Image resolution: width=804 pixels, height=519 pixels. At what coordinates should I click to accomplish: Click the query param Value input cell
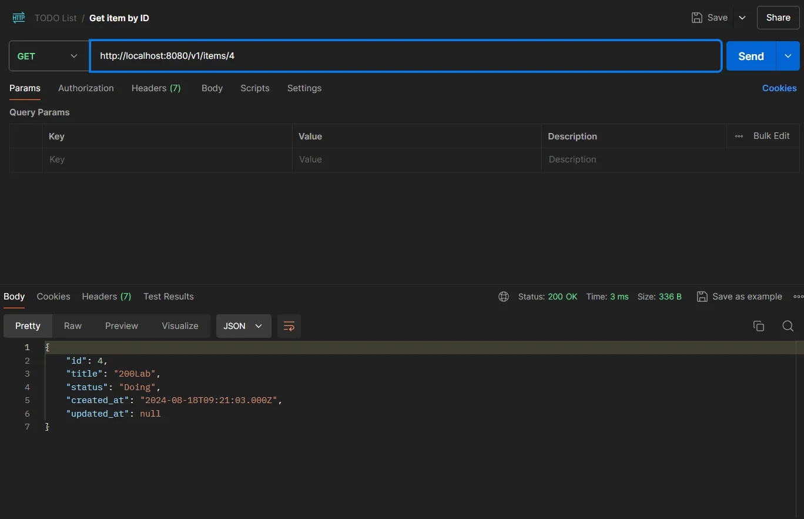click(417, 159)
